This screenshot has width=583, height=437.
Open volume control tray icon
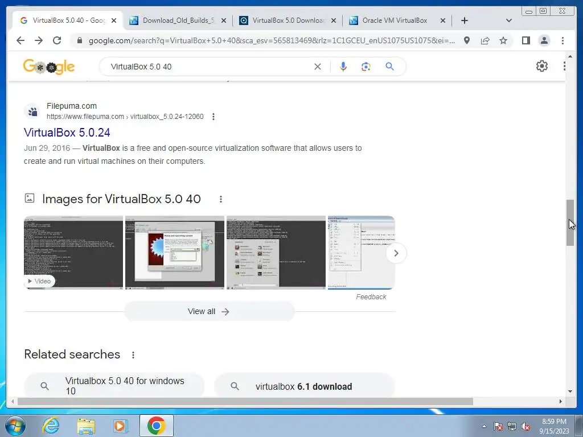coord(525,426)
